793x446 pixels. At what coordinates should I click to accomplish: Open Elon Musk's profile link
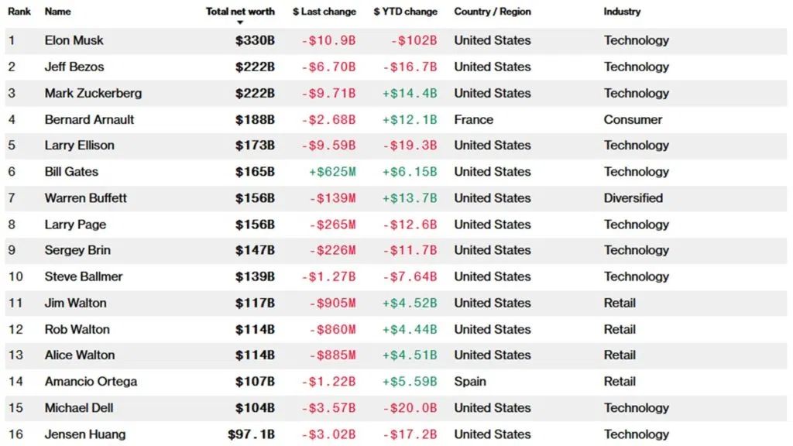click(74, 40)
